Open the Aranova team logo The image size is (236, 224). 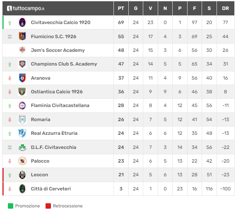(x=22, y=78)
